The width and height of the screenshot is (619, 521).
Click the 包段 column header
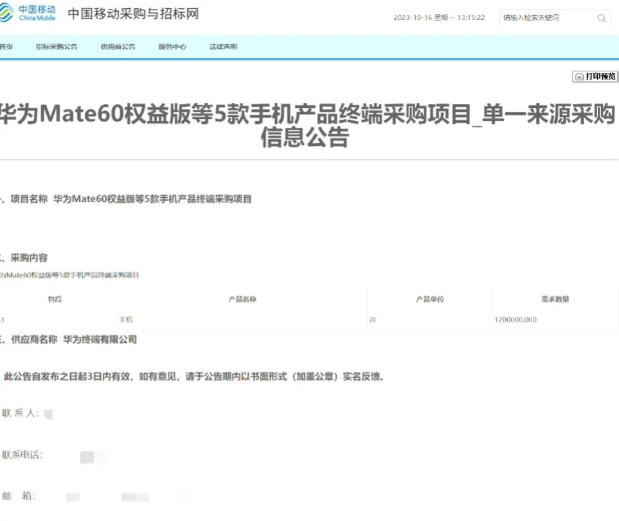[55, 299]
